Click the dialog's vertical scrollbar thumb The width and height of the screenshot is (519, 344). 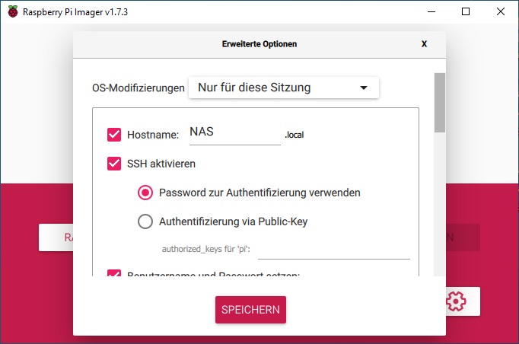440,103
